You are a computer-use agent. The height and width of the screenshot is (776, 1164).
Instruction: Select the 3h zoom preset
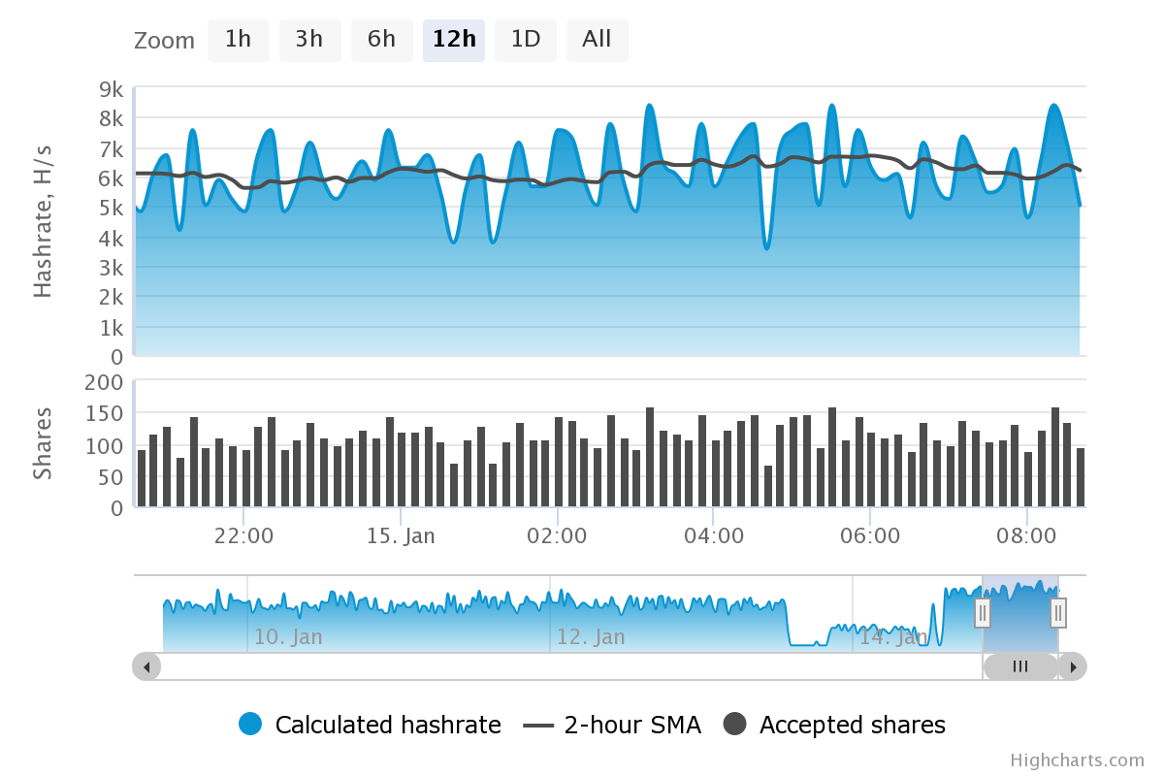309,40
